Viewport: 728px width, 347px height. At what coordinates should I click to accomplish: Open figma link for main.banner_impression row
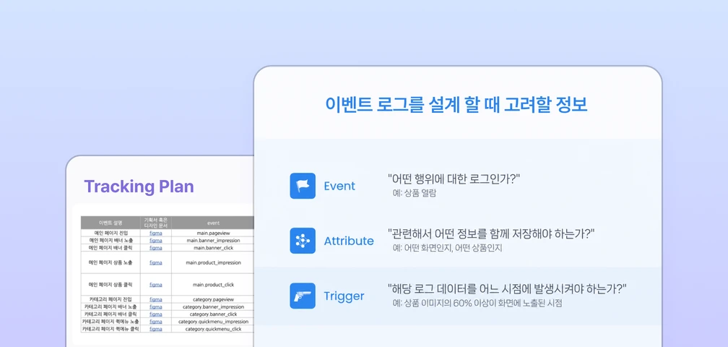click(155, 240)
